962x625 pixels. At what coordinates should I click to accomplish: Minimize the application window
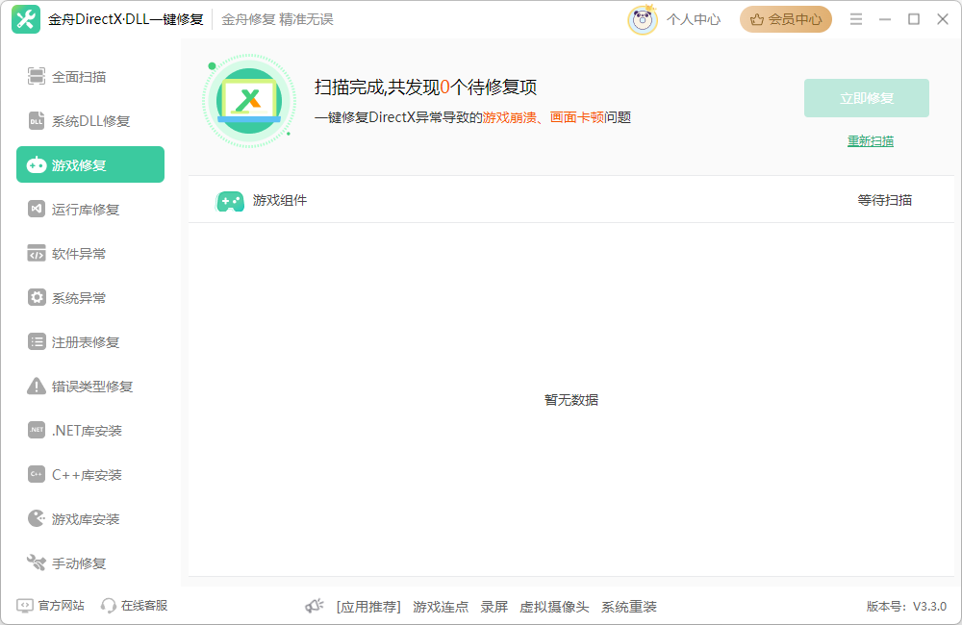point(885,19)
